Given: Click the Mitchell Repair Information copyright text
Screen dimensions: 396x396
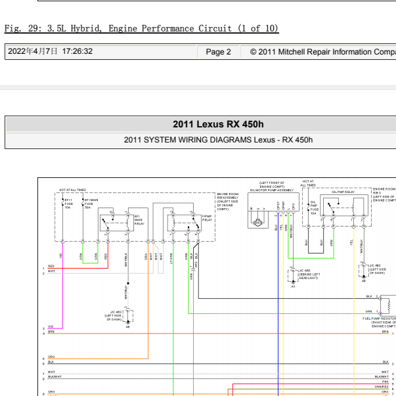Looking at the screenshot, I should pos(322,52).
